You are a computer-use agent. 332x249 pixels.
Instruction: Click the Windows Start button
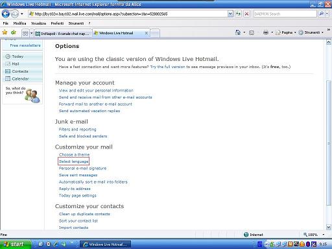pos(16,244)
